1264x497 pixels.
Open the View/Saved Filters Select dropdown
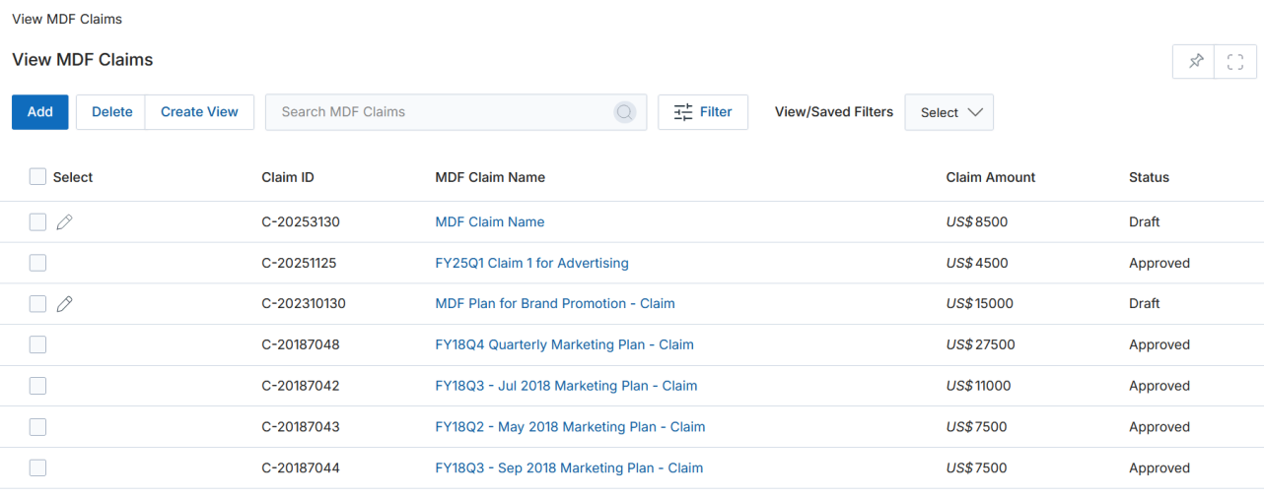[x=948, y=112]
